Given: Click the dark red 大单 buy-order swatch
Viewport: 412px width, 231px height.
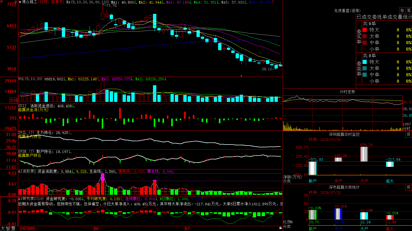Looking at the screenshot, I should (x=365, y=36).
